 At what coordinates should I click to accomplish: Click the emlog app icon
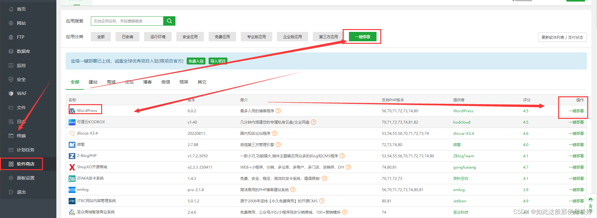click(x=72, y=190)
